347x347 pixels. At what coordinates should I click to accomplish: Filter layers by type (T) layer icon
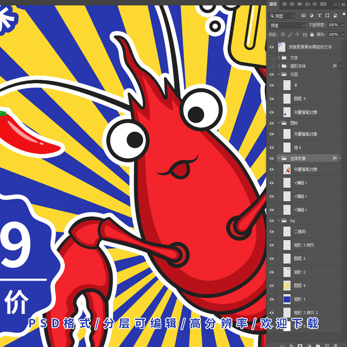point(319,15)
